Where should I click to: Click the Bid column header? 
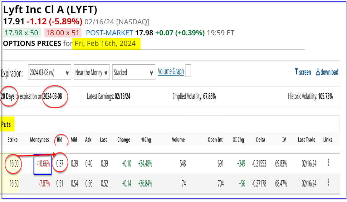(60, 140)
